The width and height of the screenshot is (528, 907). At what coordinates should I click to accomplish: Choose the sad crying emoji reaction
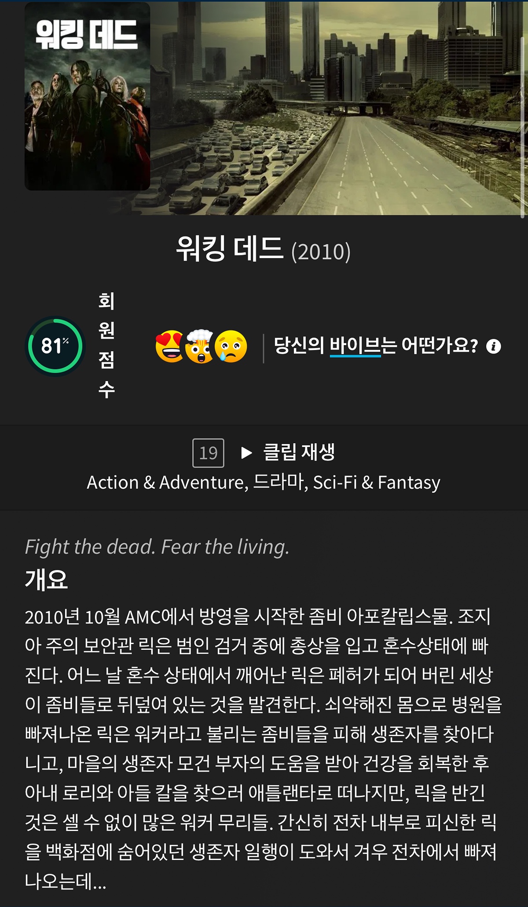231,346
